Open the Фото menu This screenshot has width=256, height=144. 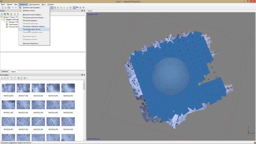tap(44, 4)
